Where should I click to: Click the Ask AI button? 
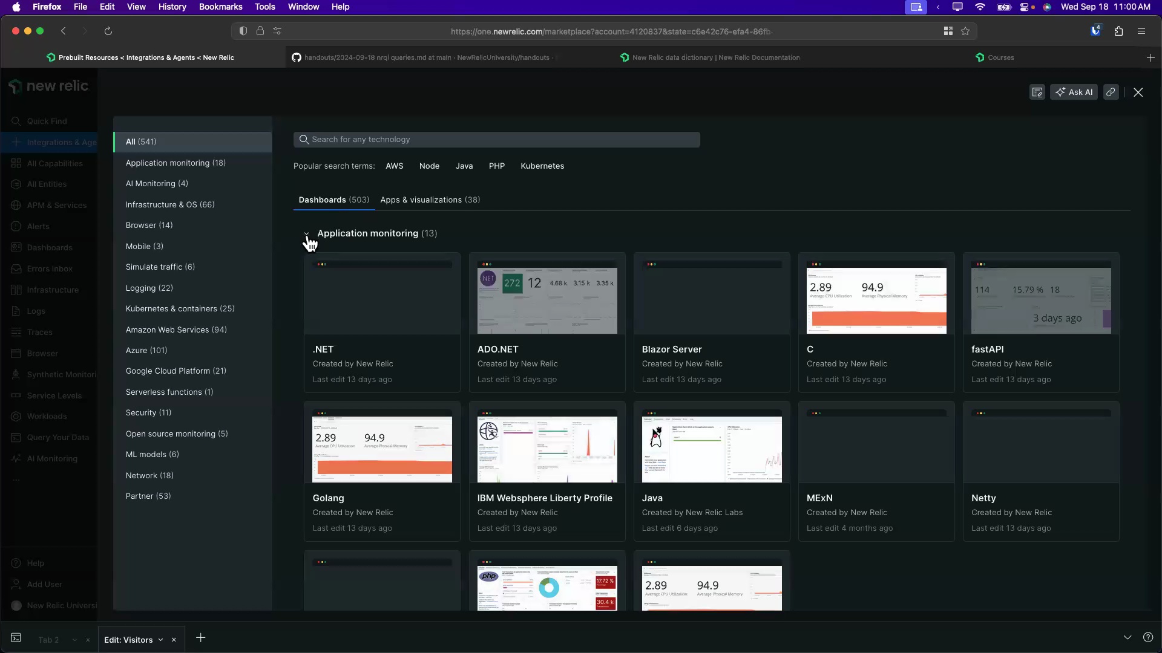[1074, 93]
